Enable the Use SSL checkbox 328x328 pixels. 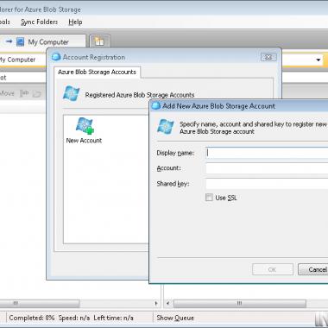209,198
